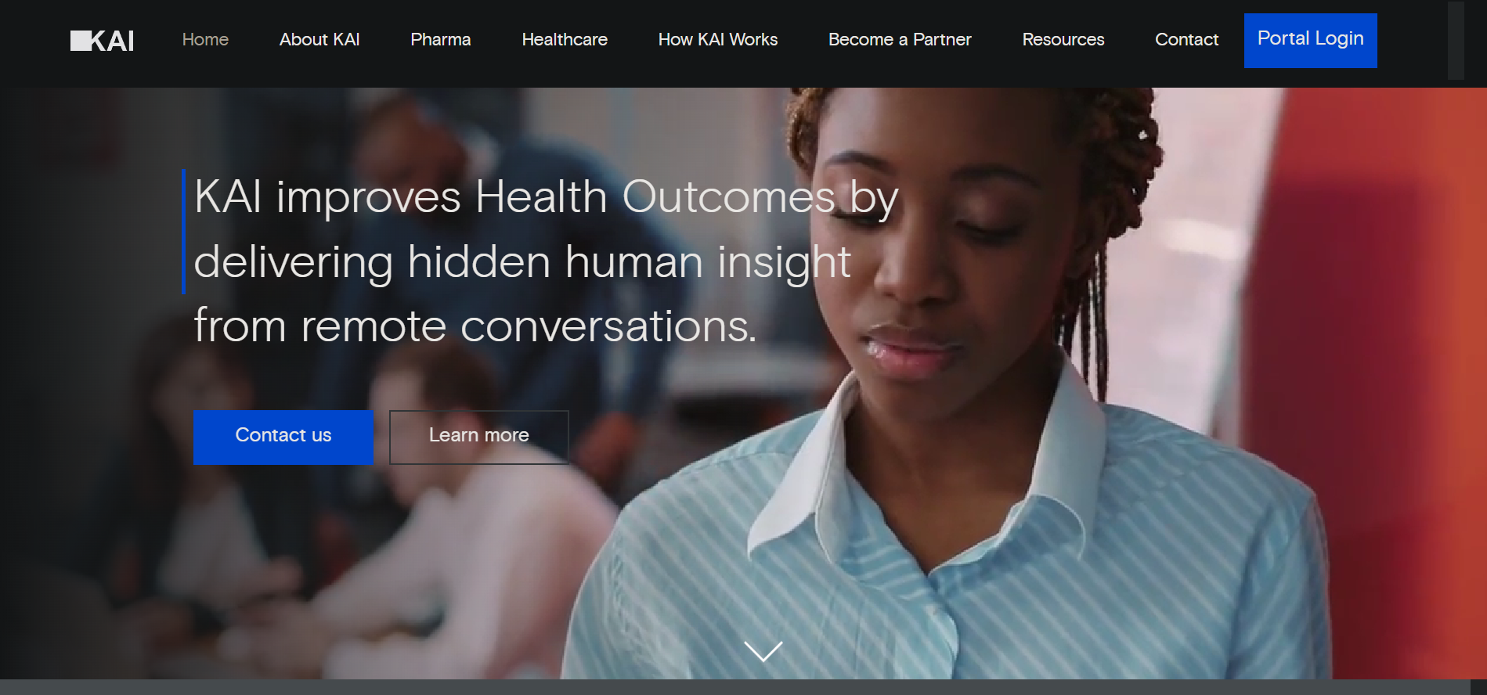Viewport: 1487px width, 695px height.
Task: Select Healthcare in the navigation bar
Action: [565, 40]
